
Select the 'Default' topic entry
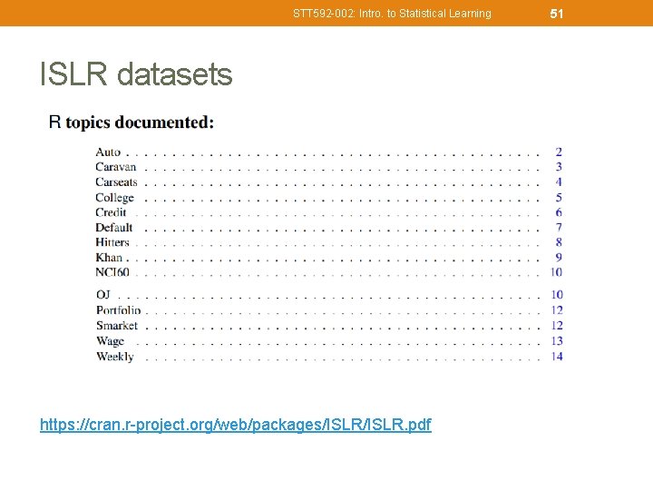coord(113,228)
